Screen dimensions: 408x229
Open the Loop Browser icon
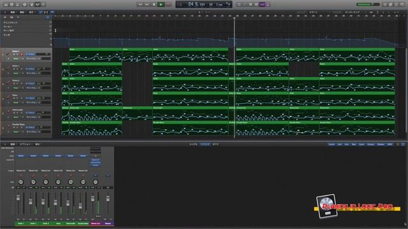point(397,4)
